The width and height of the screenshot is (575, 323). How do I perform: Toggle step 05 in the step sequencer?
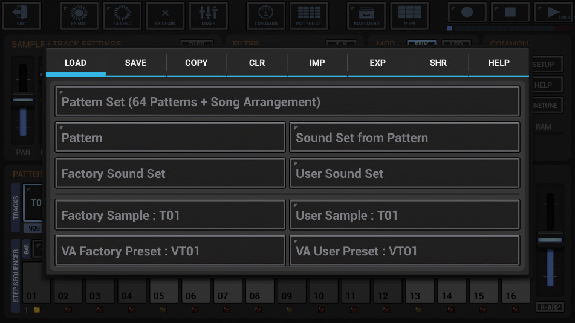point(158,291)
